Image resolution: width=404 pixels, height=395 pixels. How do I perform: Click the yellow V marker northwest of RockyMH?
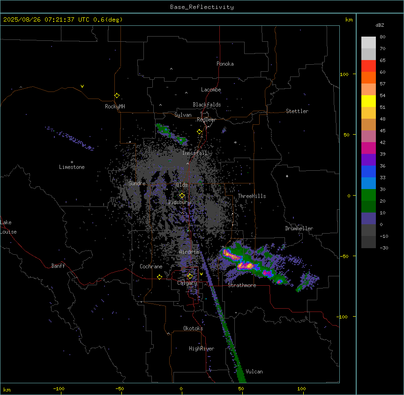[82, 86]
